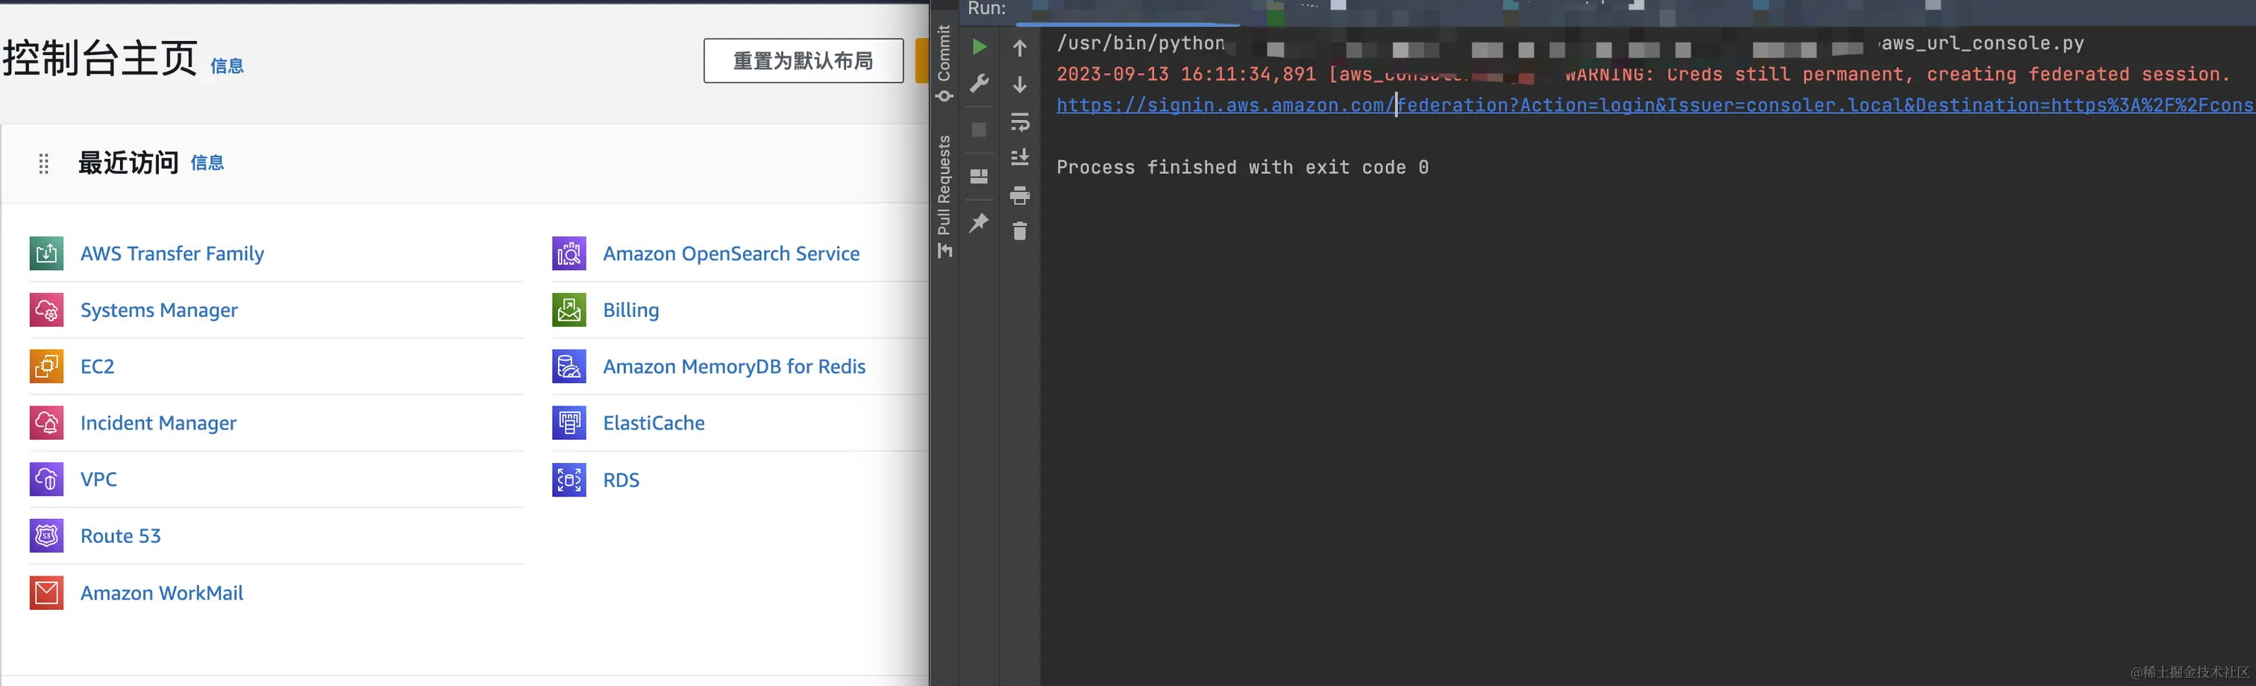Image resolution: width=2256 pixels, height=686 pixels.
Task: Enable scroll to end in console
Action: pos(1019,157)
